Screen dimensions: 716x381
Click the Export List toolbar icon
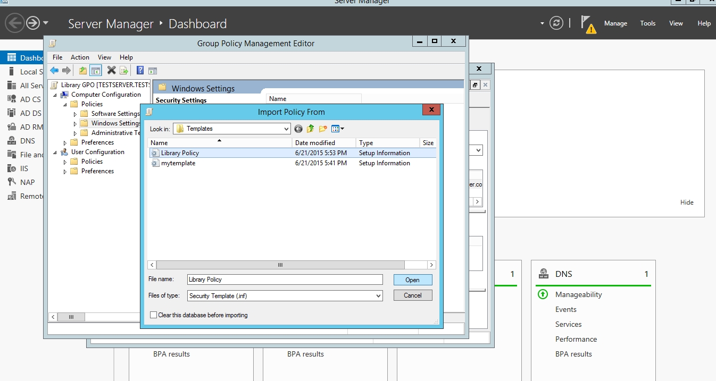124,71
